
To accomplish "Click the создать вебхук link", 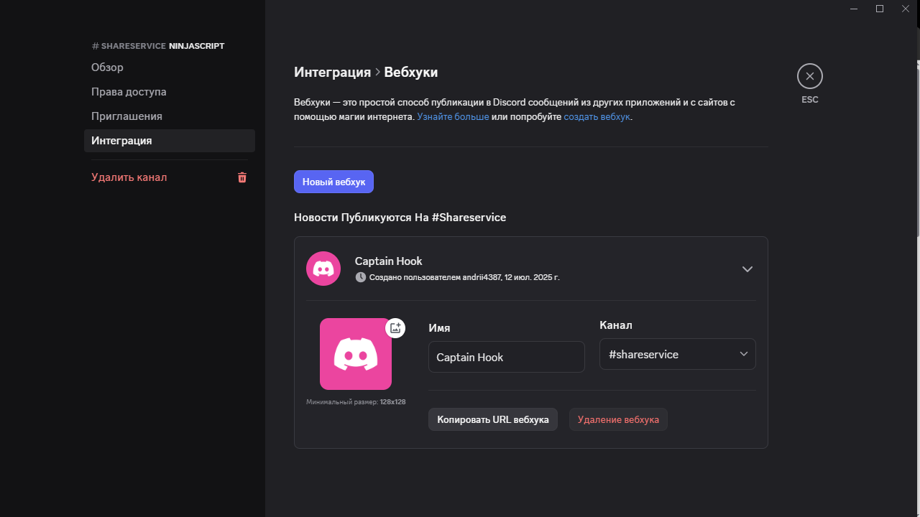I will (x=597, y=116).
